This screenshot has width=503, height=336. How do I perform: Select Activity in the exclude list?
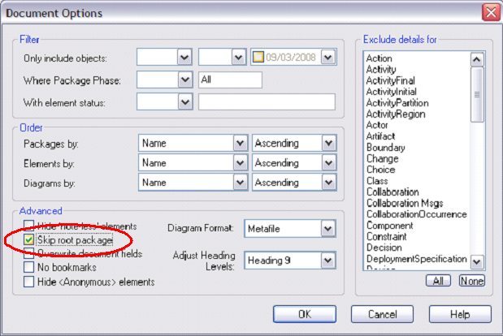(x=379, y=70)
